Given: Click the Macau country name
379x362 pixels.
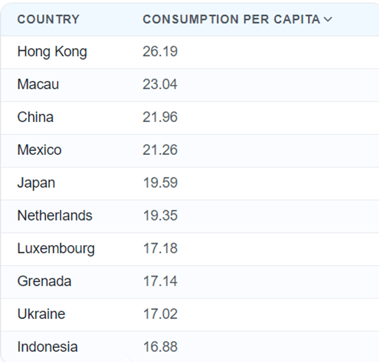Looking at the screenshot, I should point(38,85).
